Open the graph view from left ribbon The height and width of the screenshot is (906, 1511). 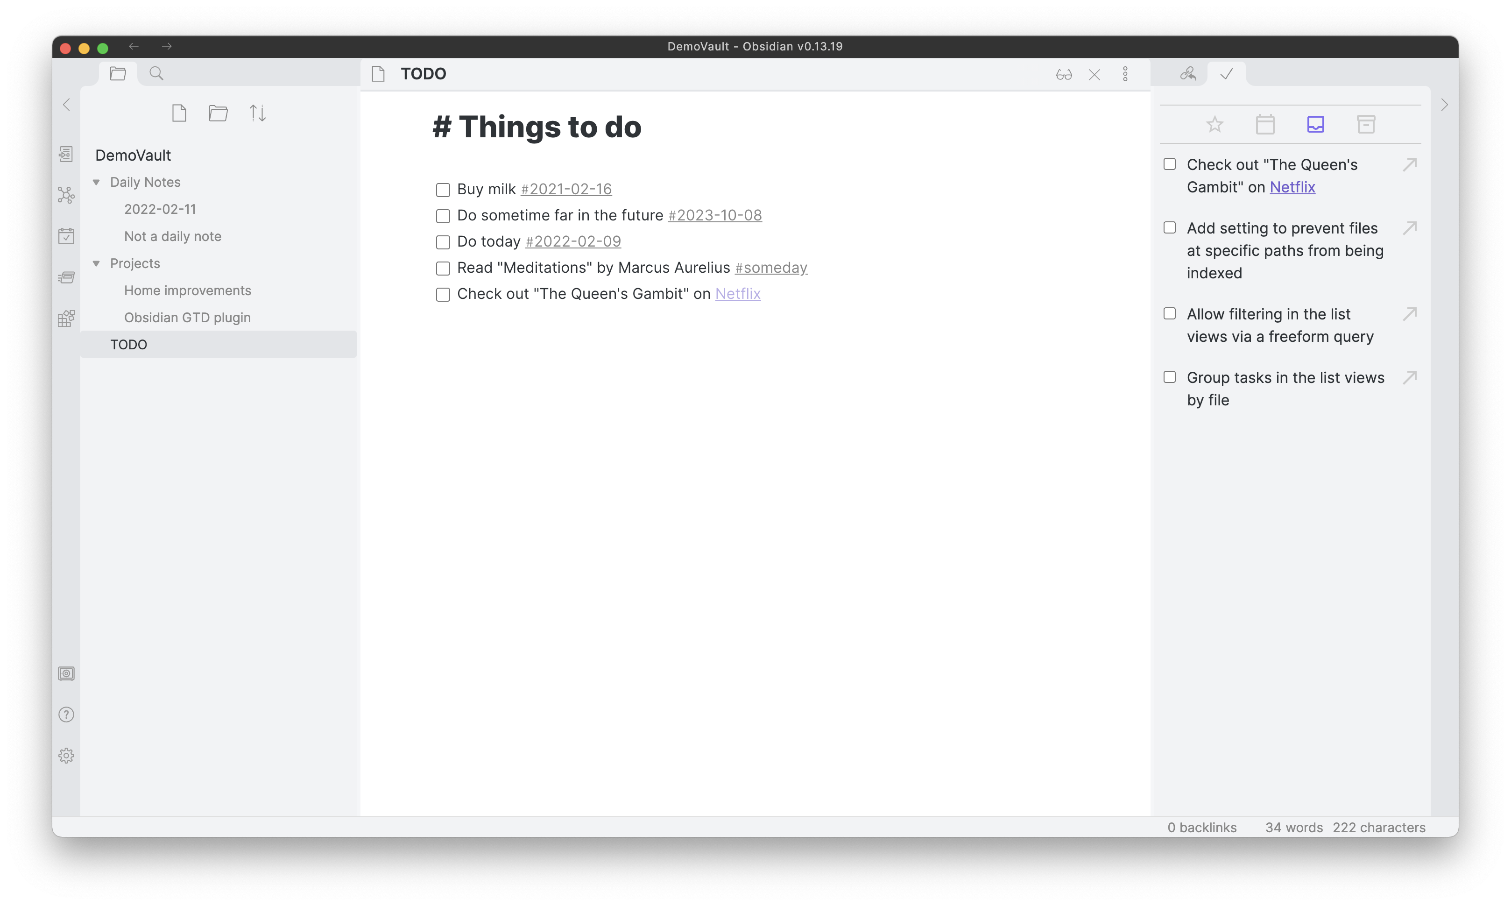point(66,195)
